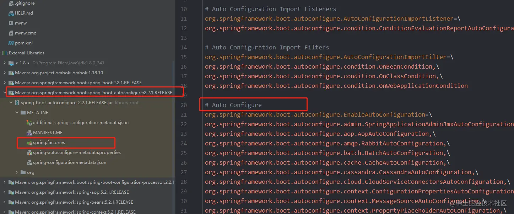Collapse the META-INF folder

click(17, 113)
